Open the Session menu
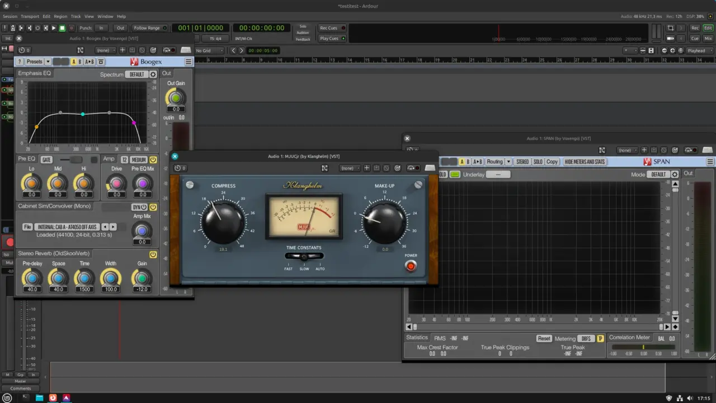The height and width of the screenshot is (403, 716). 10,16
